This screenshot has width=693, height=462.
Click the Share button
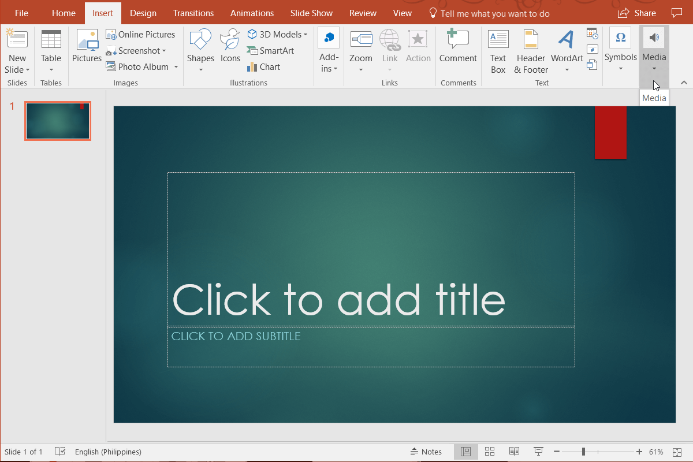pyautogui.click(x=637, y=13)
